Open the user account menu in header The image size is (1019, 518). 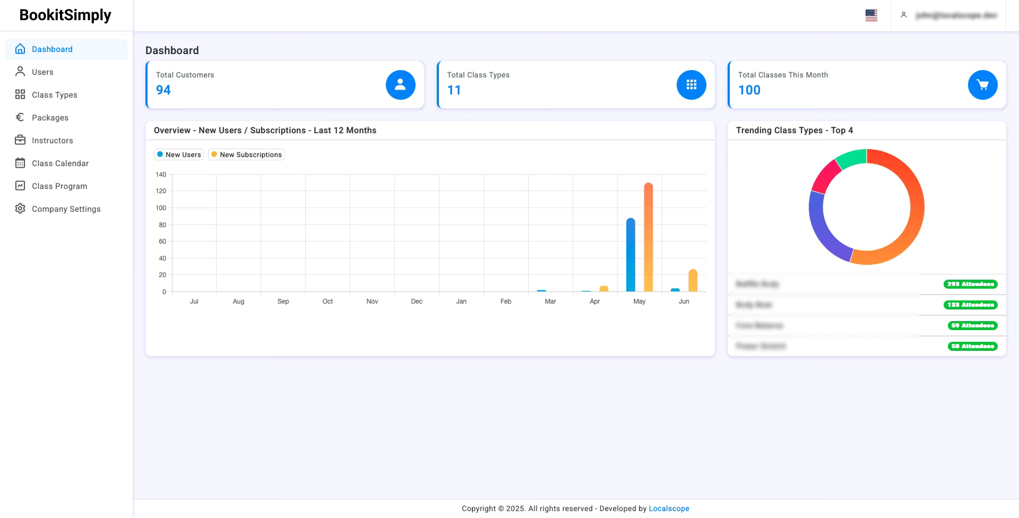tap(950, 15)
